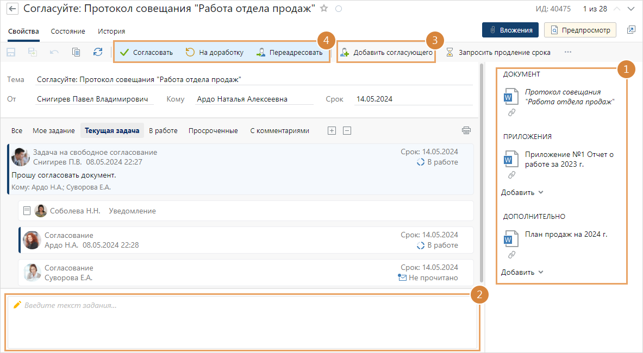Open the План продаж на 2024 г. document
Viewport: 643px width, 353px height.
pyautogui.click(x=566, y=235)
